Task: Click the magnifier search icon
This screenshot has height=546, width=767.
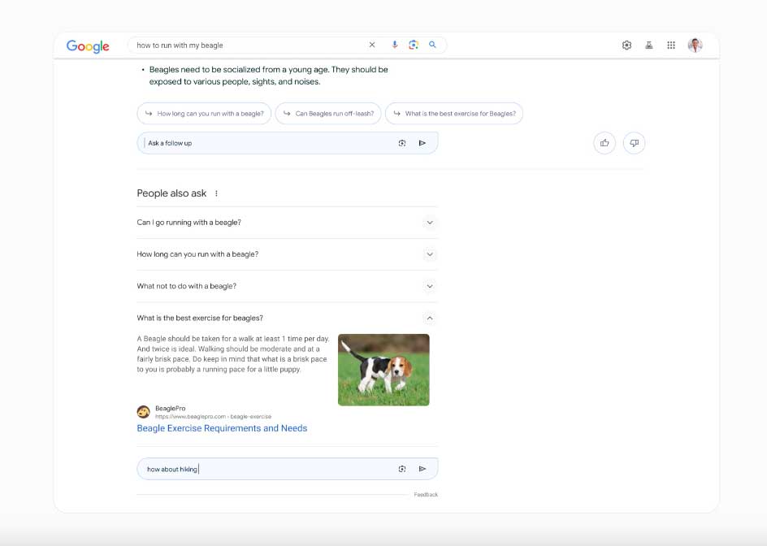Action: (x=432, y=45)
